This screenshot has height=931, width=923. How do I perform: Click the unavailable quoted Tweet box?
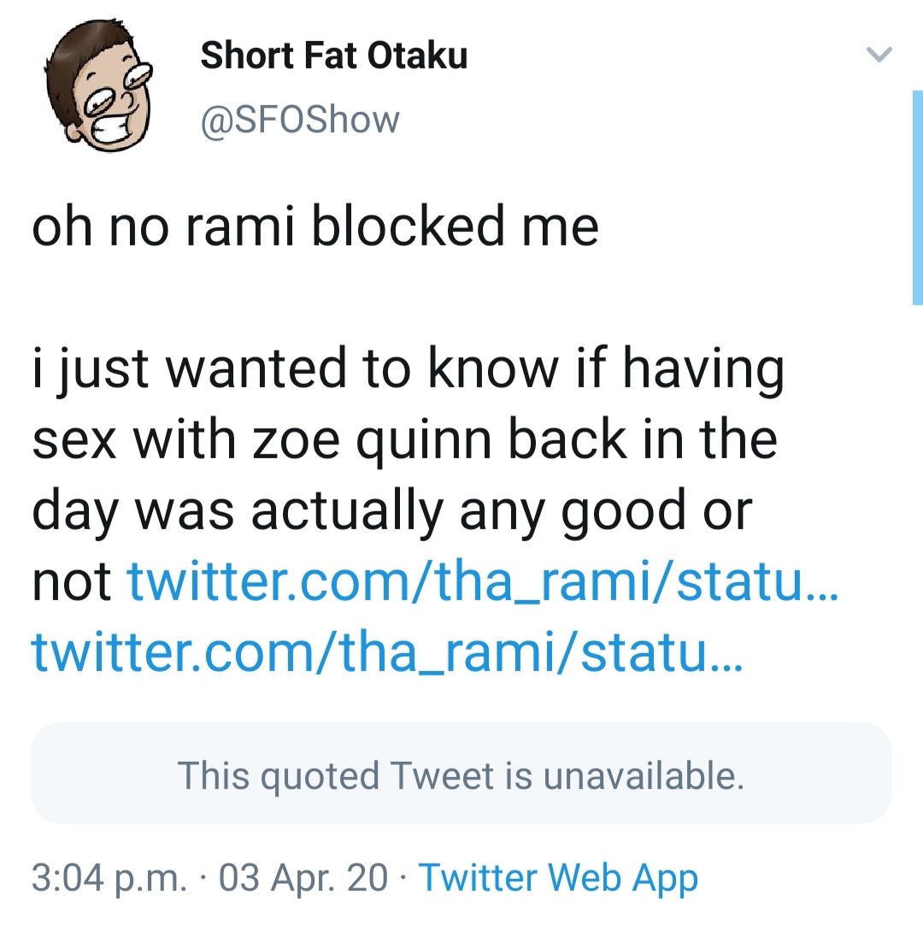click(x=461, y=774)
